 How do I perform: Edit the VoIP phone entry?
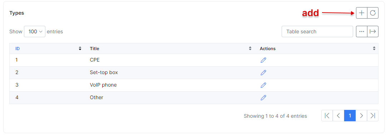[263, 85]
